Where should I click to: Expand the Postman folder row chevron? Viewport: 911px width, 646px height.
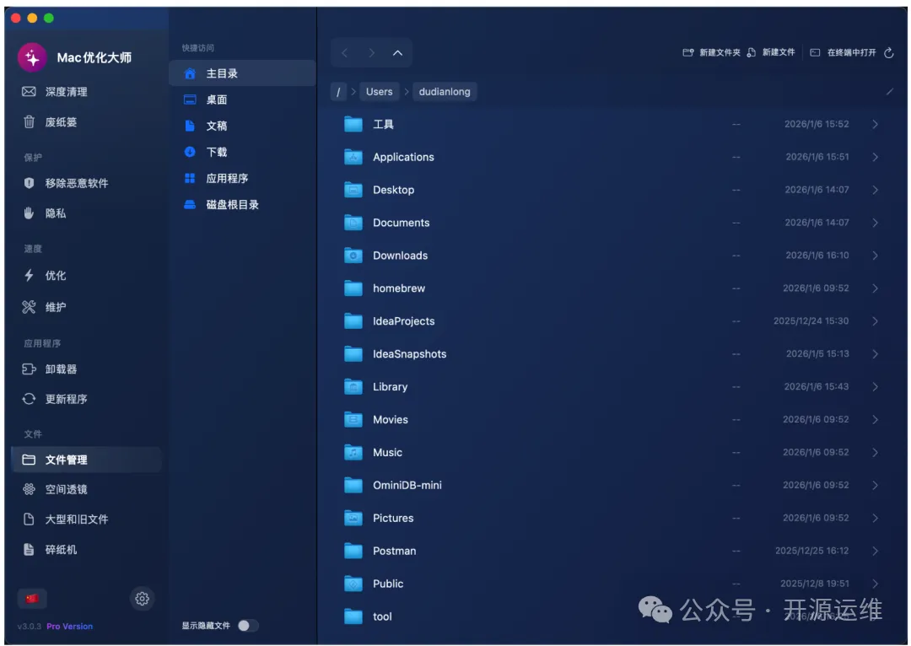point(875,551)
